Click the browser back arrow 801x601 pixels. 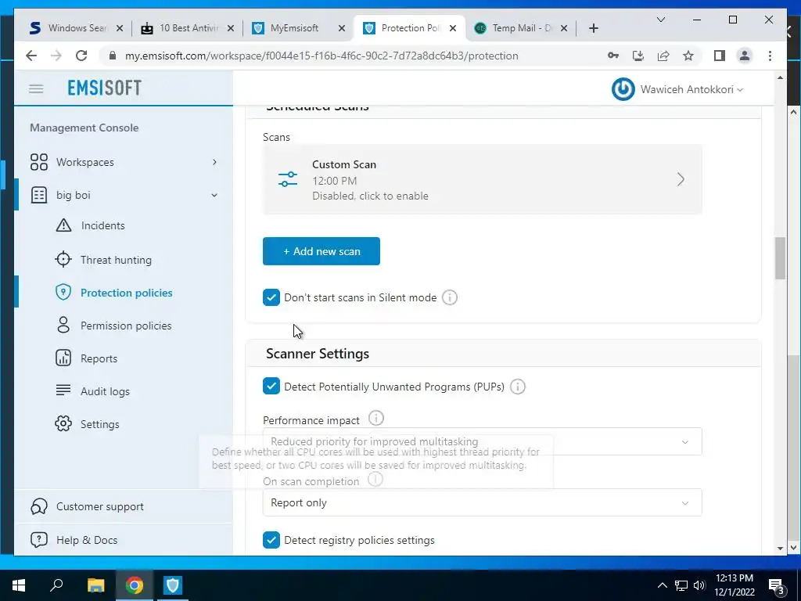point(31,56)
